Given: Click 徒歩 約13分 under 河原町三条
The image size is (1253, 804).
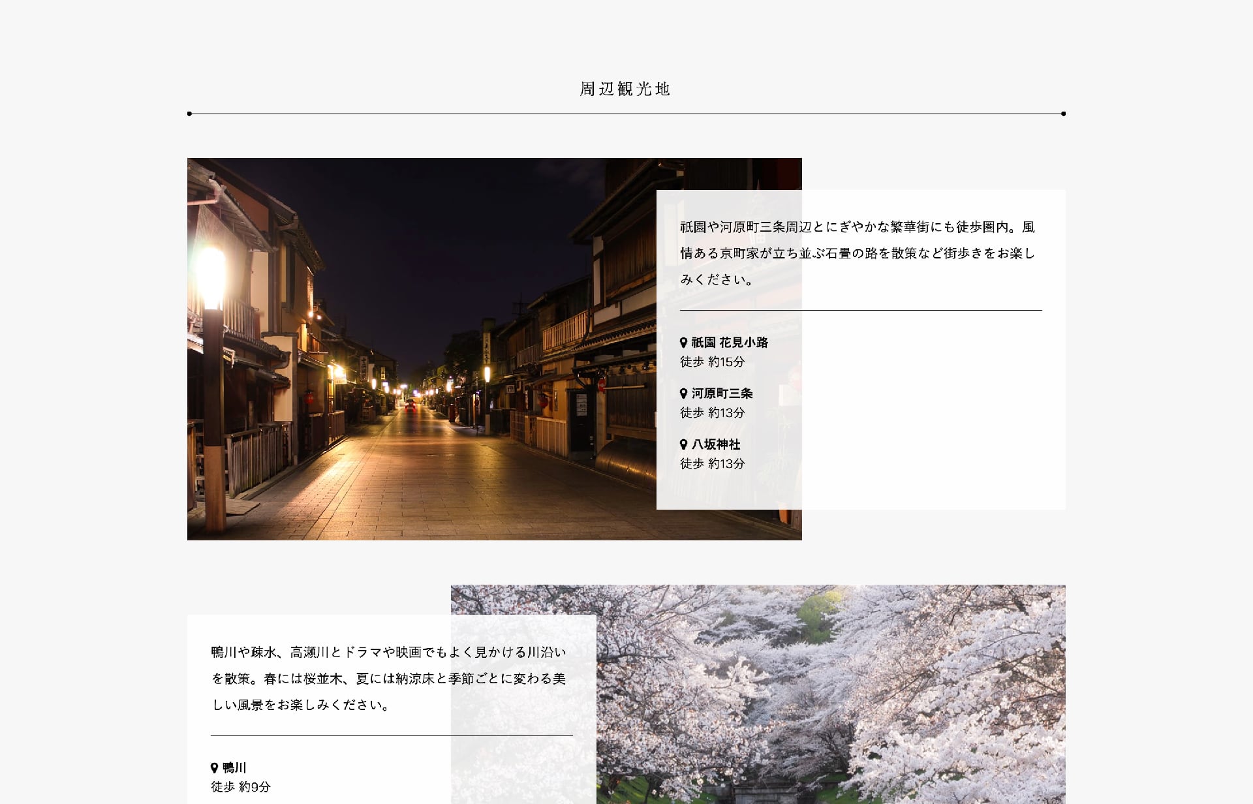Looking at the screenshot, I should 712,412.
